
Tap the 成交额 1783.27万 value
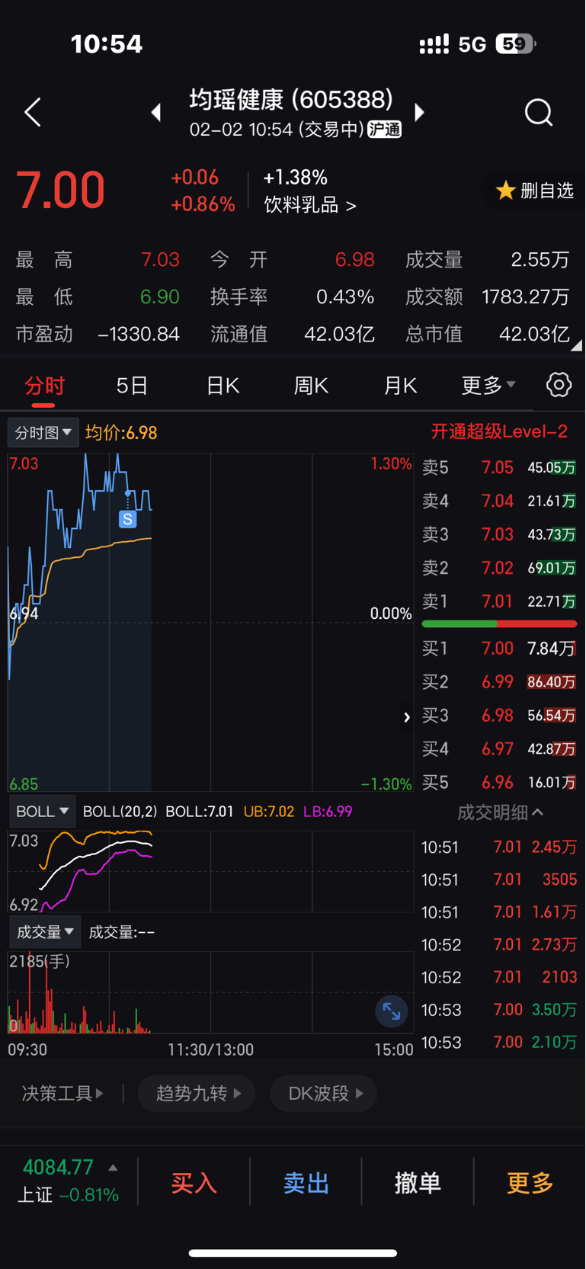tap(525, 296)
